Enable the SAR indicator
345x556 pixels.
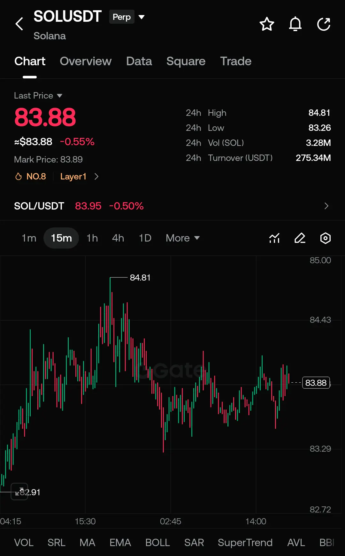point(194,543)
